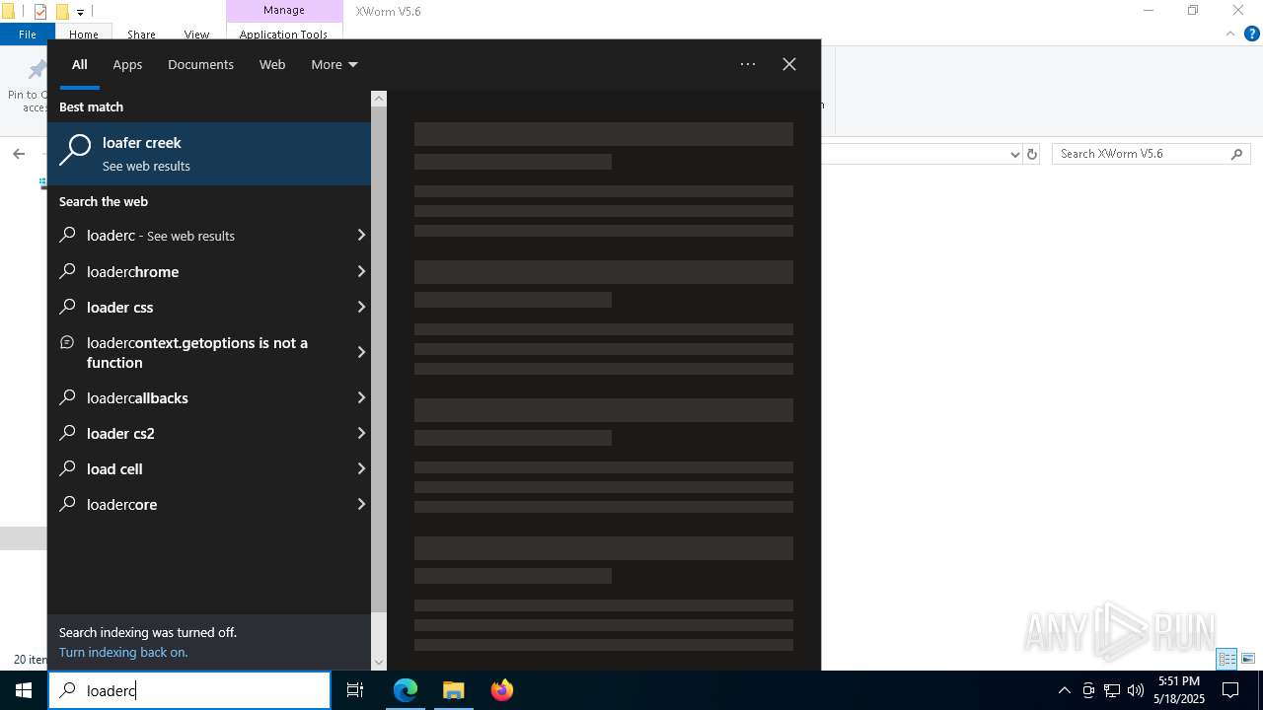The height and width of the screenshot is (710, 1263).
Task: Close the search panel with the X
Action: pyautogui.click(x=789, y=64)
